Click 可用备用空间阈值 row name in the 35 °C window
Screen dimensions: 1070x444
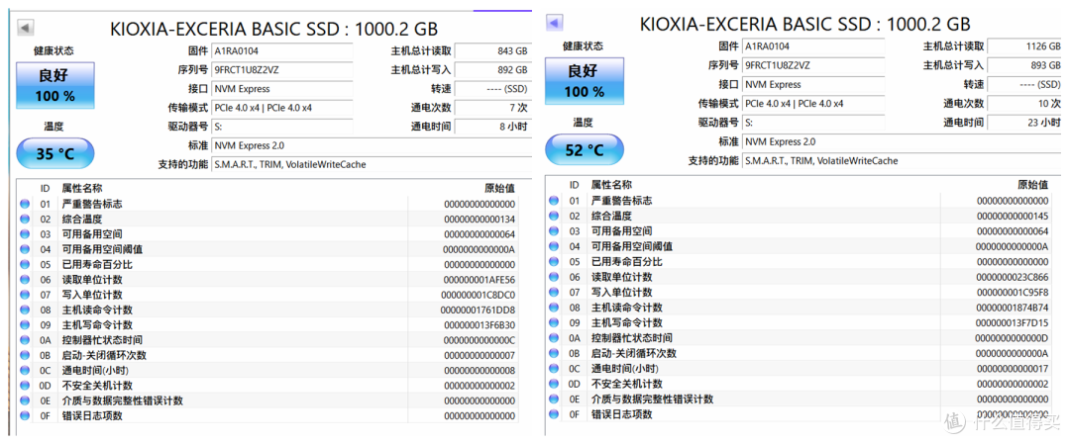point(102,249)
